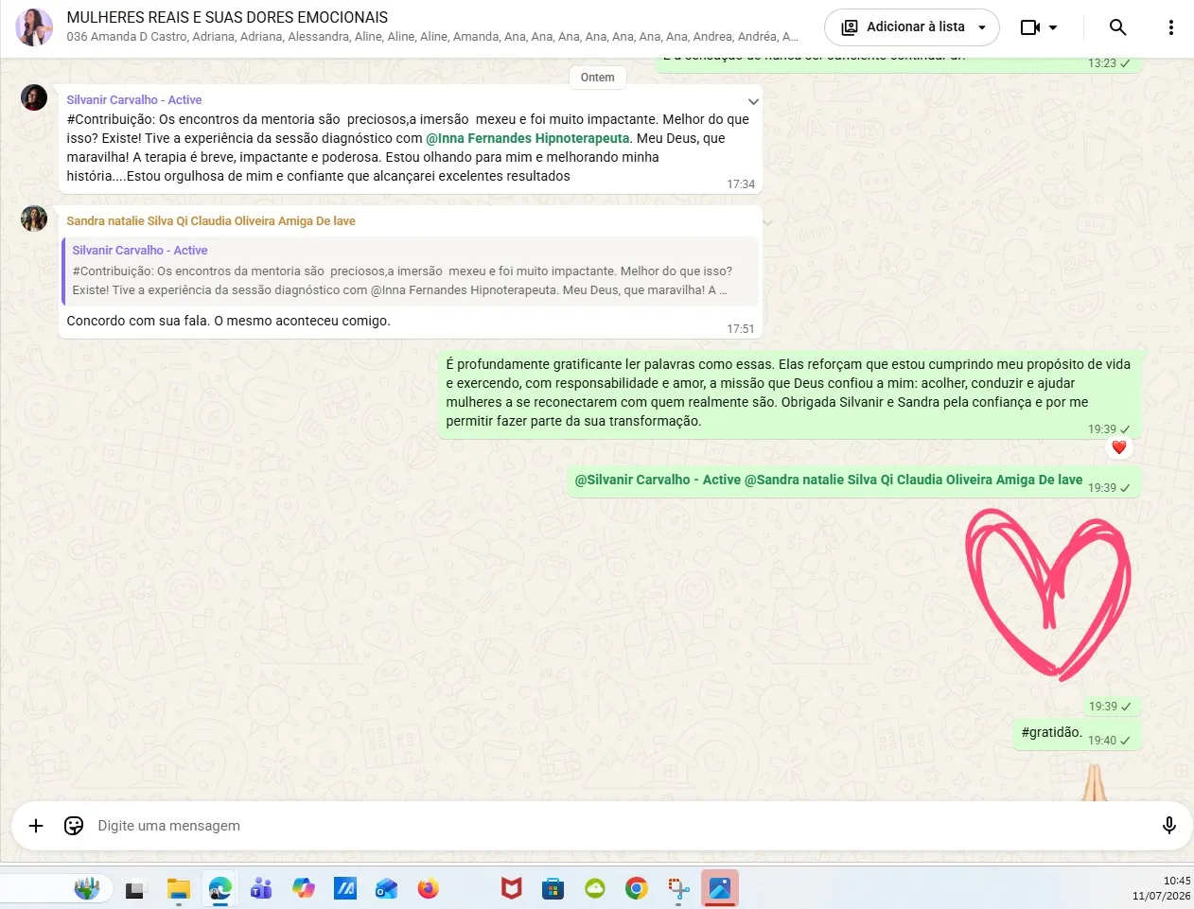Open the emoji and sticker picker
This screenshot has height=909, width=1194.
click(74, 826)
